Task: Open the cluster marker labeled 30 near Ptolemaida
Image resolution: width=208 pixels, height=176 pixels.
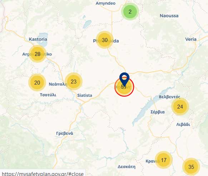Action: pyautogui.click(x=105, y=40)
